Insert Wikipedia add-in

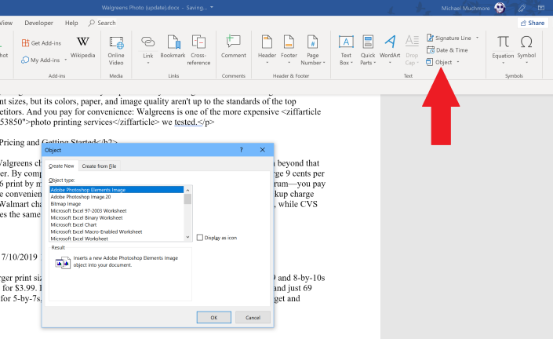pyautogui.click(x=83, y=47)
